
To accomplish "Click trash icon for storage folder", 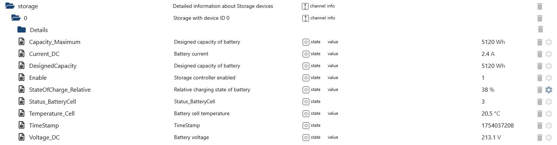I will point(540,6).
